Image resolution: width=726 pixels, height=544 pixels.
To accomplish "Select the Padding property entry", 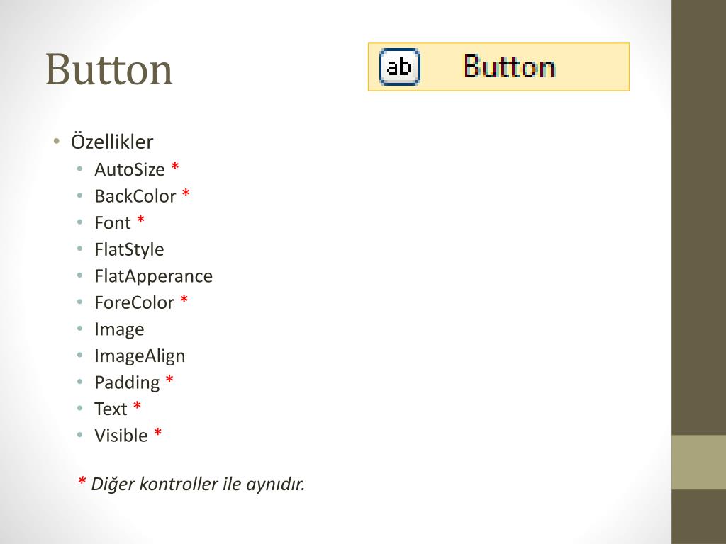I will click(x=128, y=382).
